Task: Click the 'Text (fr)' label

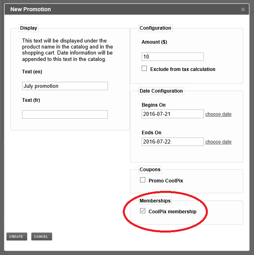Action: click(x=31, y=100)
